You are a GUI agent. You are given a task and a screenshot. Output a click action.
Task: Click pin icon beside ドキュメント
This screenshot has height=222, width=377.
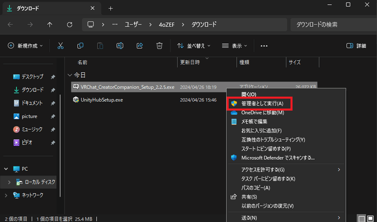point(53,103)
